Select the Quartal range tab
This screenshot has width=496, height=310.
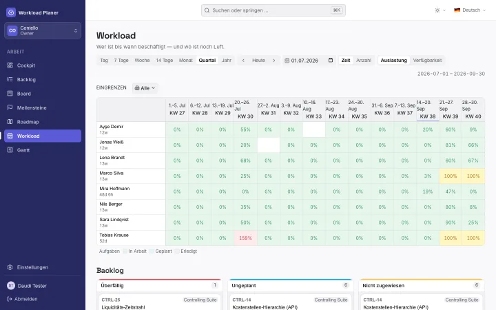click(x=207, y=61)
